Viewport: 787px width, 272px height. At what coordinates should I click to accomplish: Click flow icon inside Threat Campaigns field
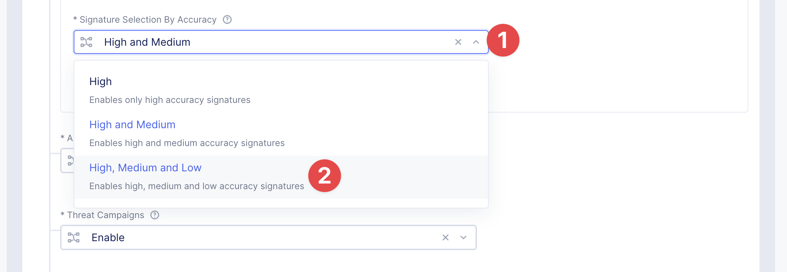(x=74, y=237)
